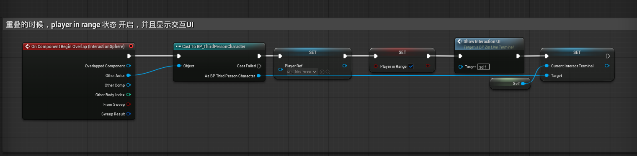The width and height of the screenshot is (637, 156).
Task: Click the Current Interact Terminal input pin
Action: coord(547,66)
